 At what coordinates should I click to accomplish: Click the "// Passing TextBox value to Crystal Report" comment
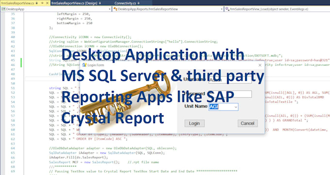click(143, 171)
